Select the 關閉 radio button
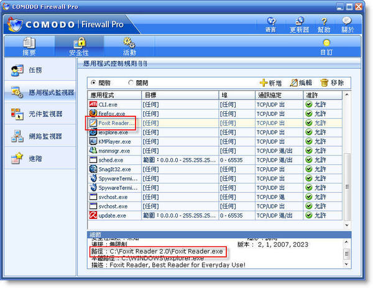This screenshot has height=288, width=373. pos(131,83)
